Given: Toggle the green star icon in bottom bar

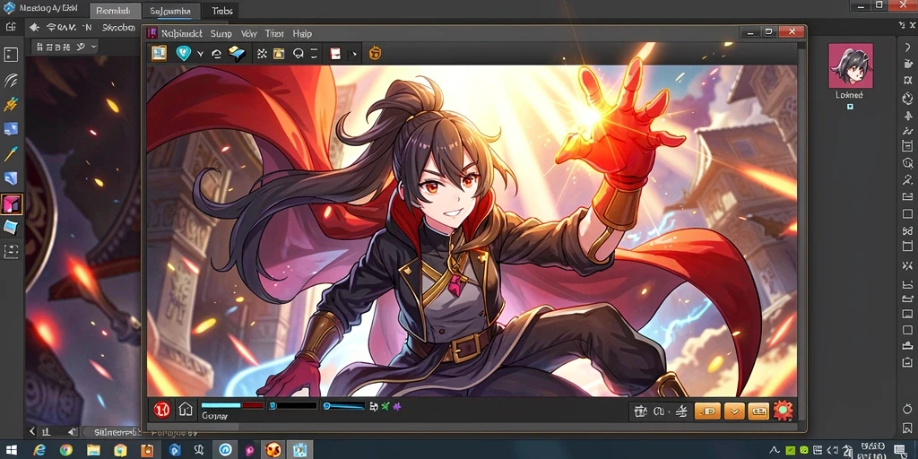Looking at the screenshot, I should [385, 406].
